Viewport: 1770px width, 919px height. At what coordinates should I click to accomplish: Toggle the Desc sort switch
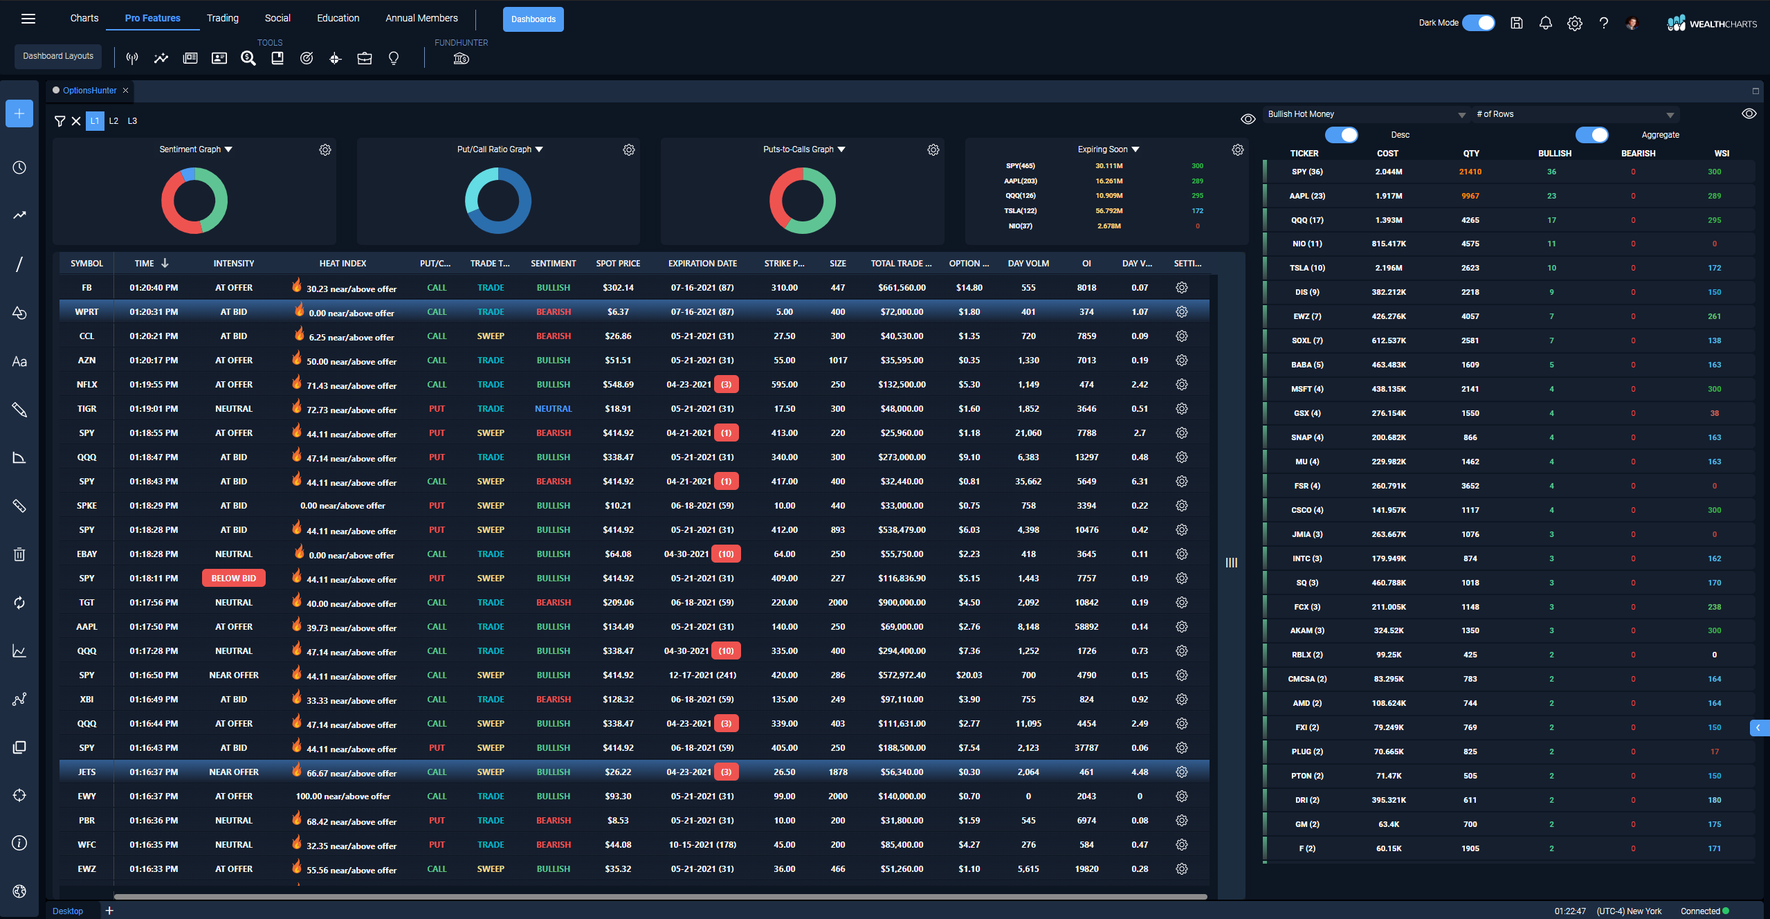point(1342,134)
